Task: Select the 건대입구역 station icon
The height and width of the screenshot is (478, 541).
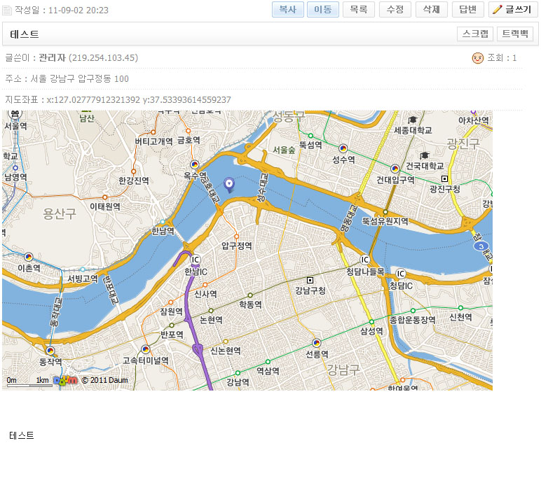Action: point(395,168)
